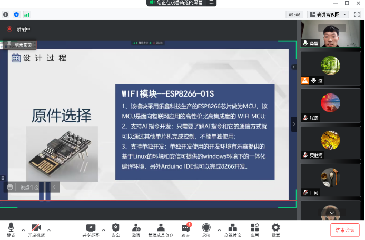Click the speaker's video thumbnail
The width and height of the screenshot is (365, 240).
(x=331, y=34)
